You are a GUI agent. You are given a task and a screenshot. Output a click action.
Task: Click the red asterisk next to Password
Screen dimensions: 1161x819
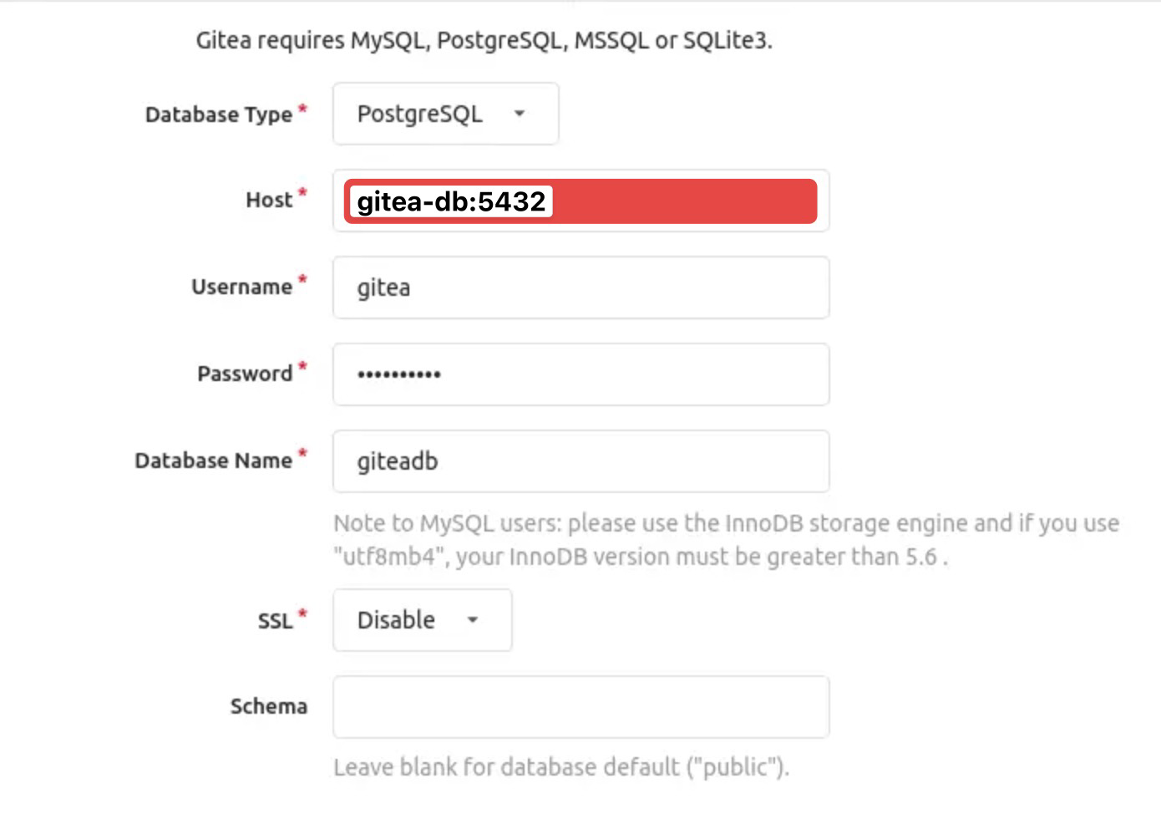[x=302, y=366]
